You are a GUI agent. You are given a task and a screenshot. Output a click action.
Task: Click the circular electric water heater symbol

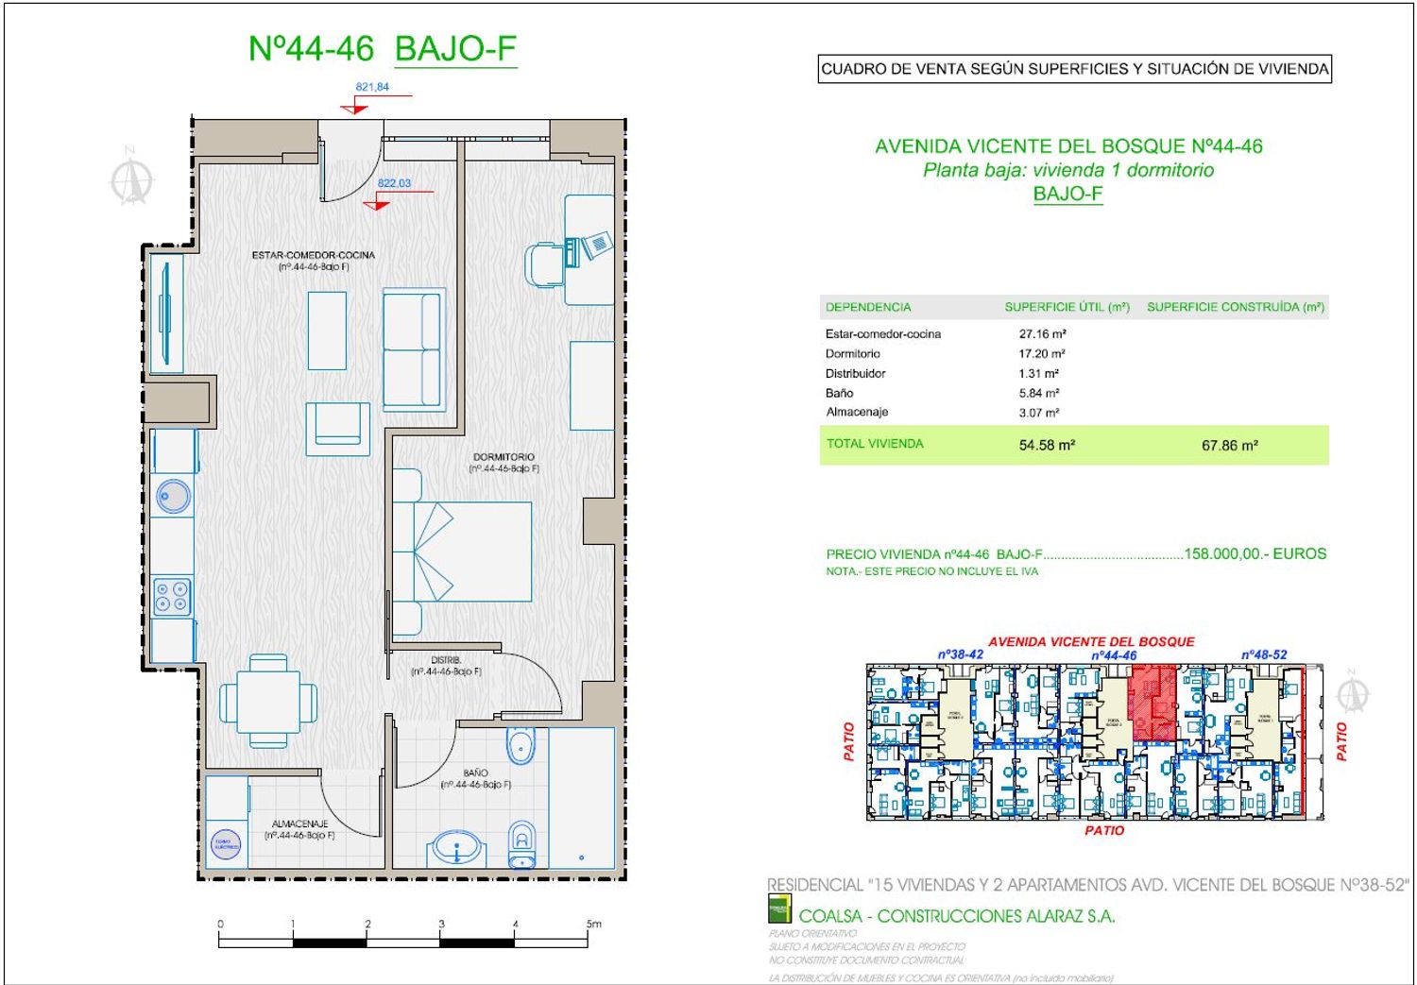pyautogui.click(x=226, y=843)
